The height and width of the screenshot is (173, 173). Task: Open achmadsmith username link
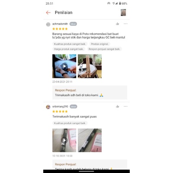[60, 24]
